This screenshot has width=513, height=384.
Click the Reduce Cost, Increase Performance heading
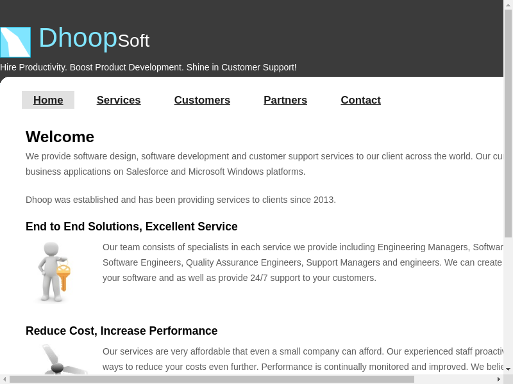pos(121,331)
